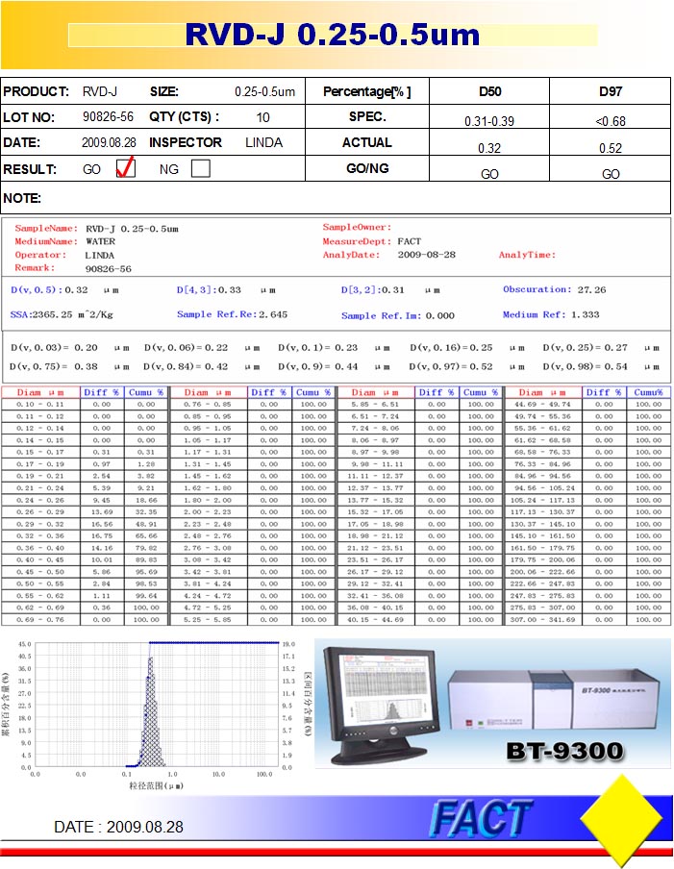Click the yellow diamond logo shape
Image resolution: width=674 pixels, height=869 pixels.
(621, 817)
